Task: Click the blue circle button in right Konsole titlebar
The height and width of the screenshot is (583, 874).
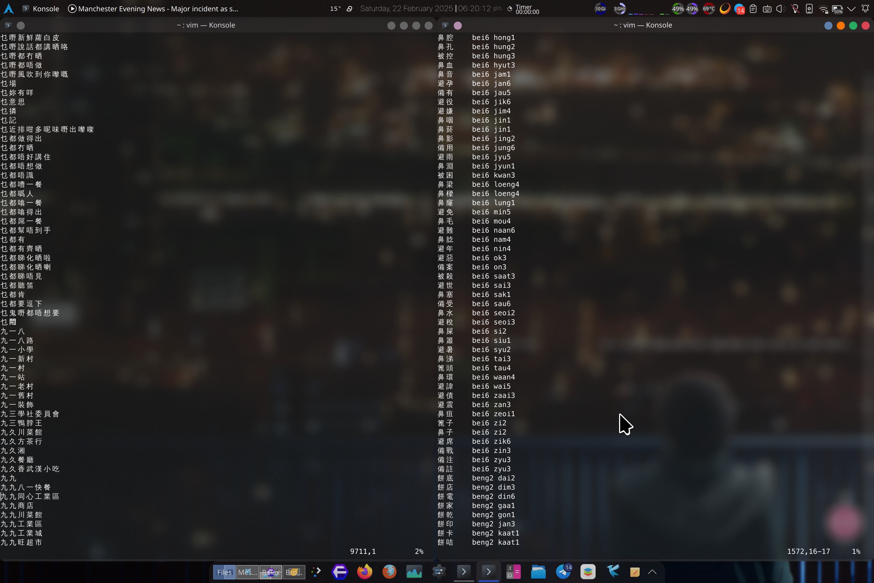Action: click(828, 25)
